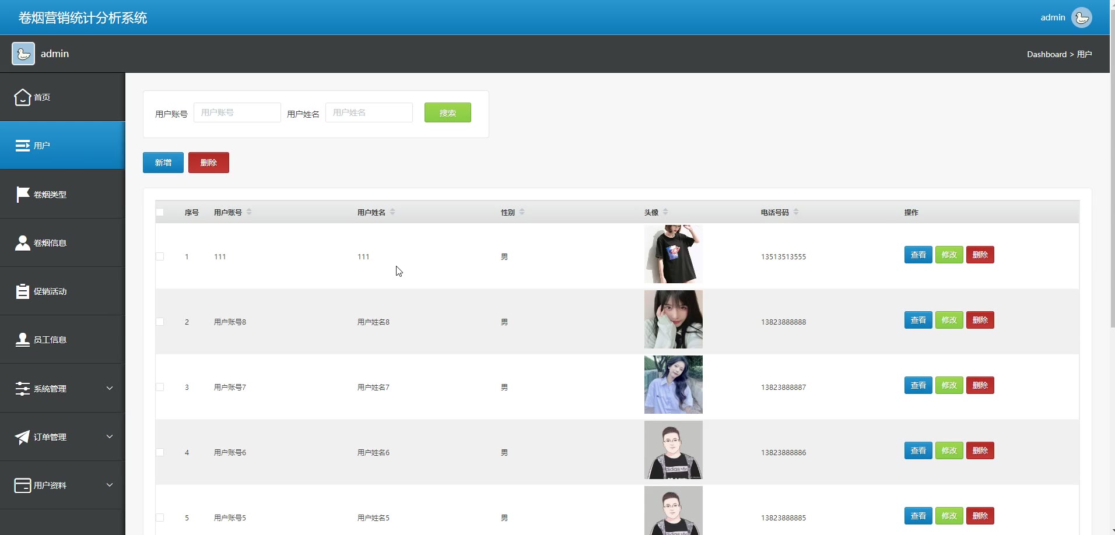Check the row for 用户账号8

[x=160, y=322]
